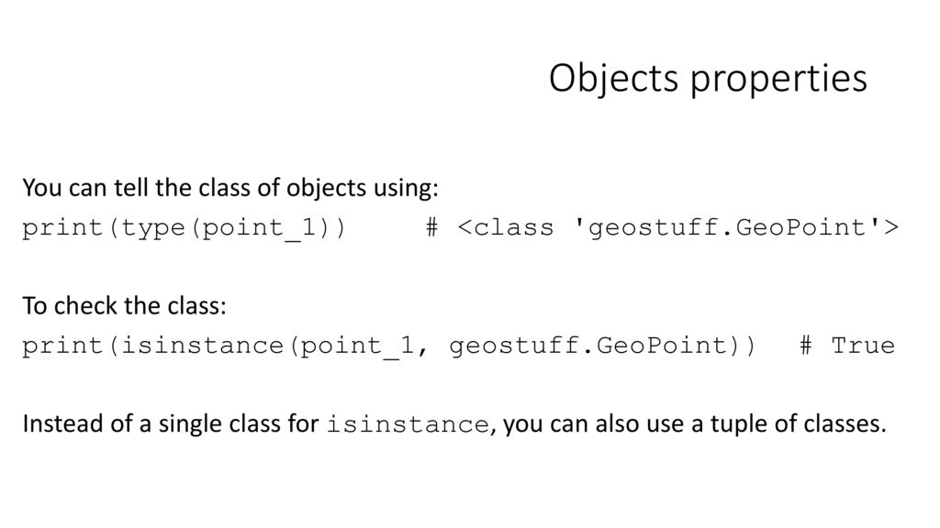Click point_1 inside the isinstance() call
The width and height of the screenshot is (940, 528).
tap(356, 346)
